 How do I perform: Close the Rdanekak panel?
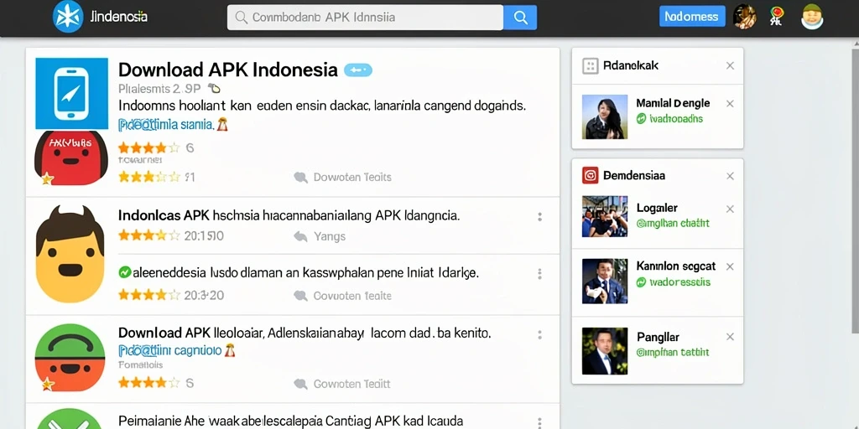(x=730, y=65)
